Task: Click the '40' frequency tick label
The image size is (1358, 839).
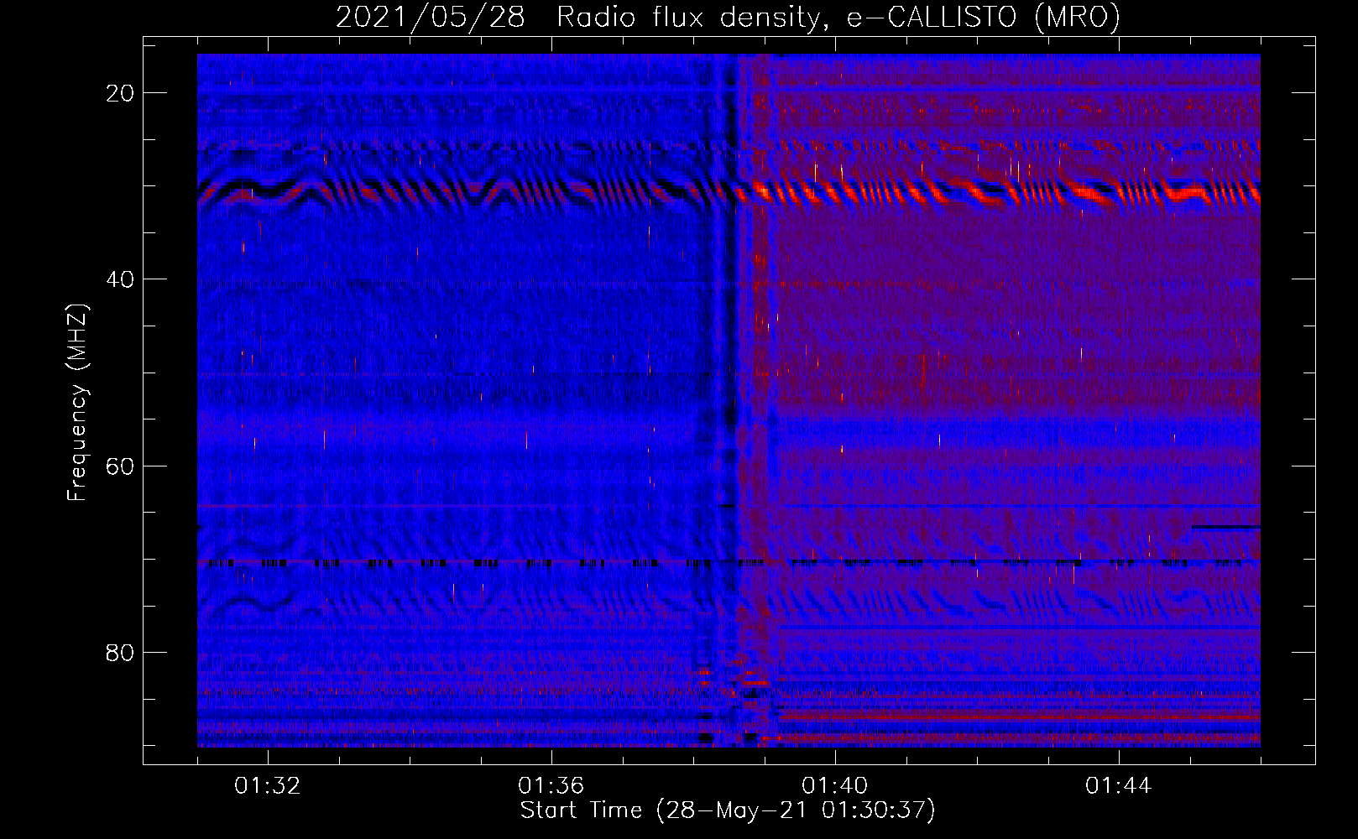Action: pyautogui.click(x=120, y=279)
